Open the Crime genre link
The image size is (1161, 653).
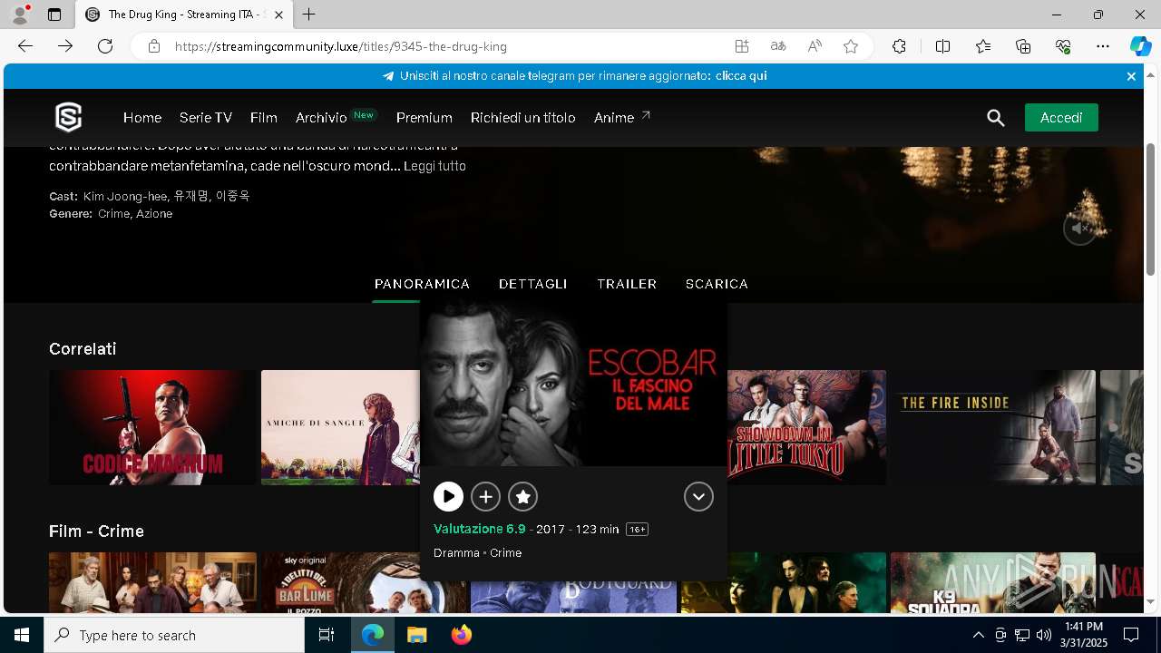coord(113,214)
